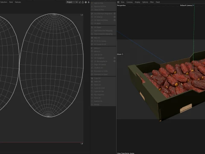Open settings gear for UV Weld and Relax

tap(114, 20)
